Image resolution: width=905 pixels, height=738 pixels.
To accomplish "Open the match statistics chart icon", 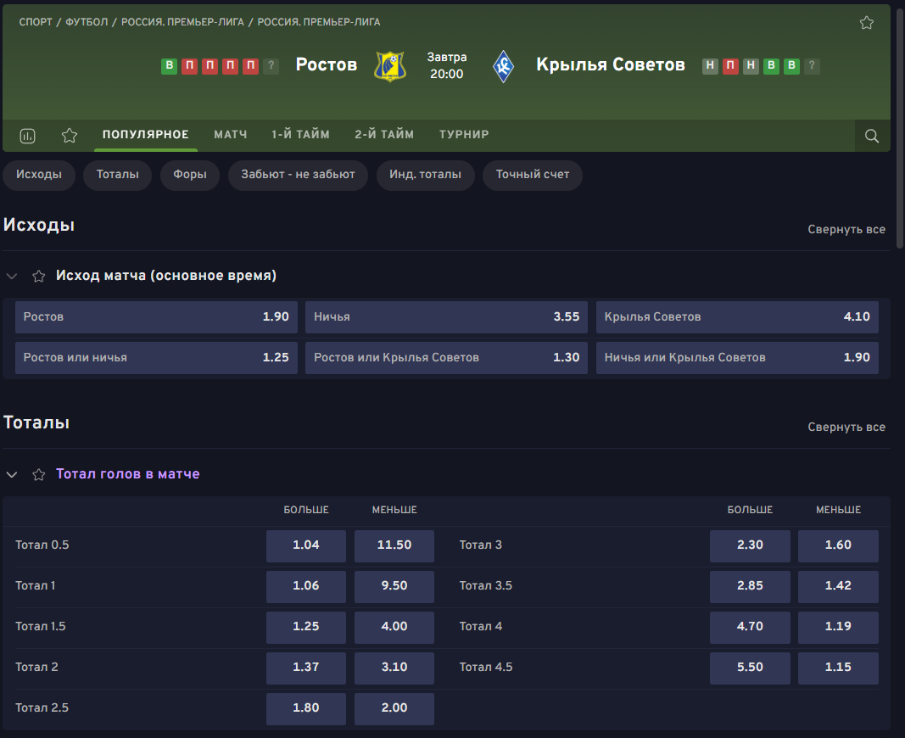I will pos(28,136).
